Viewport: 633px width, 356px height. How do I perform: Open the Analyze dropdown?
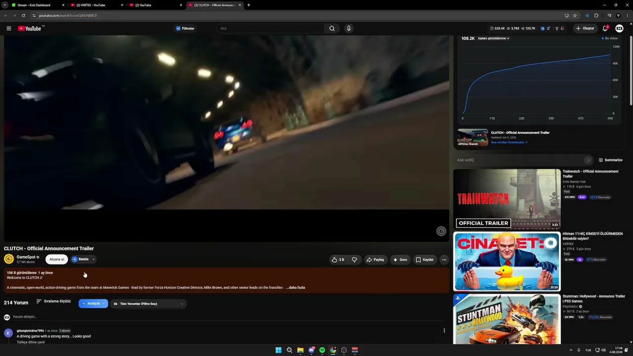[93, 304]
